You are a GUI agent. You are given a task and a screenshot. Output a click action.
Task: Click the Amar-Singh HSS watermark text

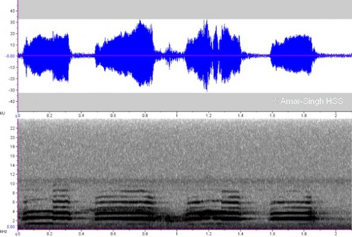click(311, 101)
